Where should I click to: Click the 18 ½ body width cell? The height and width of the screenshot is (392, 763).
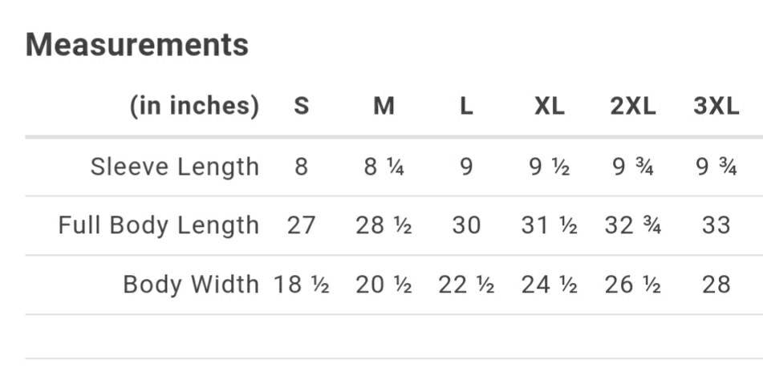click(x=301, y=285)
